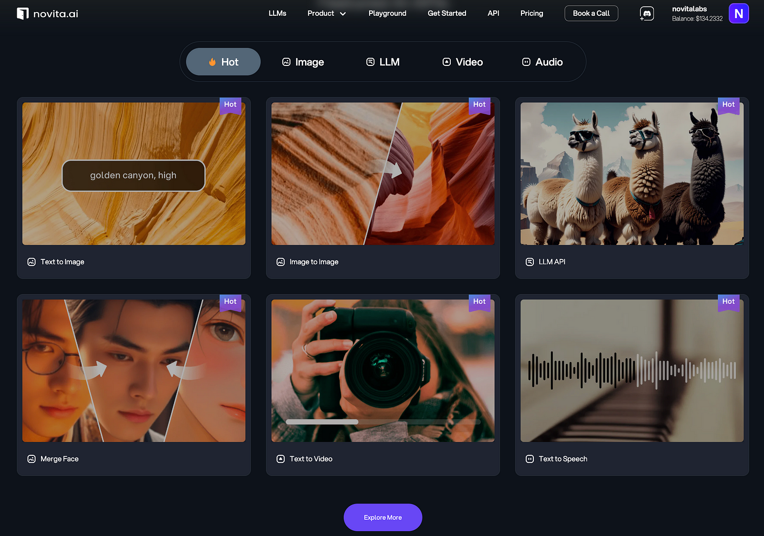Click the Hot badge on Merge Face card
Viewport: 764px width, 536px height.
point(230,302)
